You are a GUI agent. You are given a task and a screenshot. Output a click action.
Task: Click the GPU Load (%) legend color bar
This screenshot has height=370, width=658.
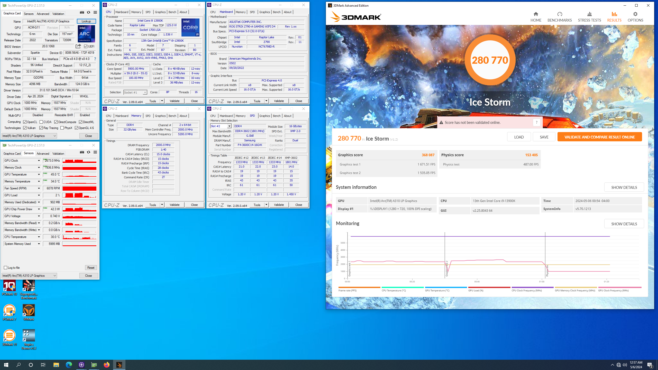click(489, 287)
